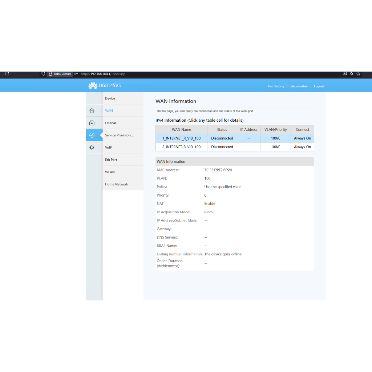Image resolution: width=372 pixels, height=372 pixels.
Task: Click Logout in the header
Action: pyautogui.click(x=319, y=86)
